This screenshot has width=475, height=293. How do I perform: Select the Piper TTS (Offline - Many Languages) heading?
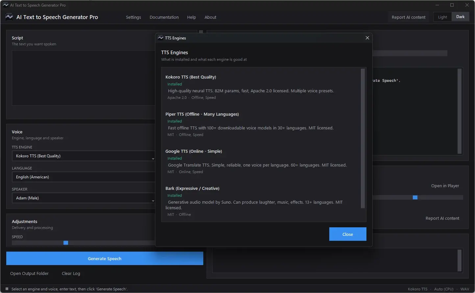202,114
